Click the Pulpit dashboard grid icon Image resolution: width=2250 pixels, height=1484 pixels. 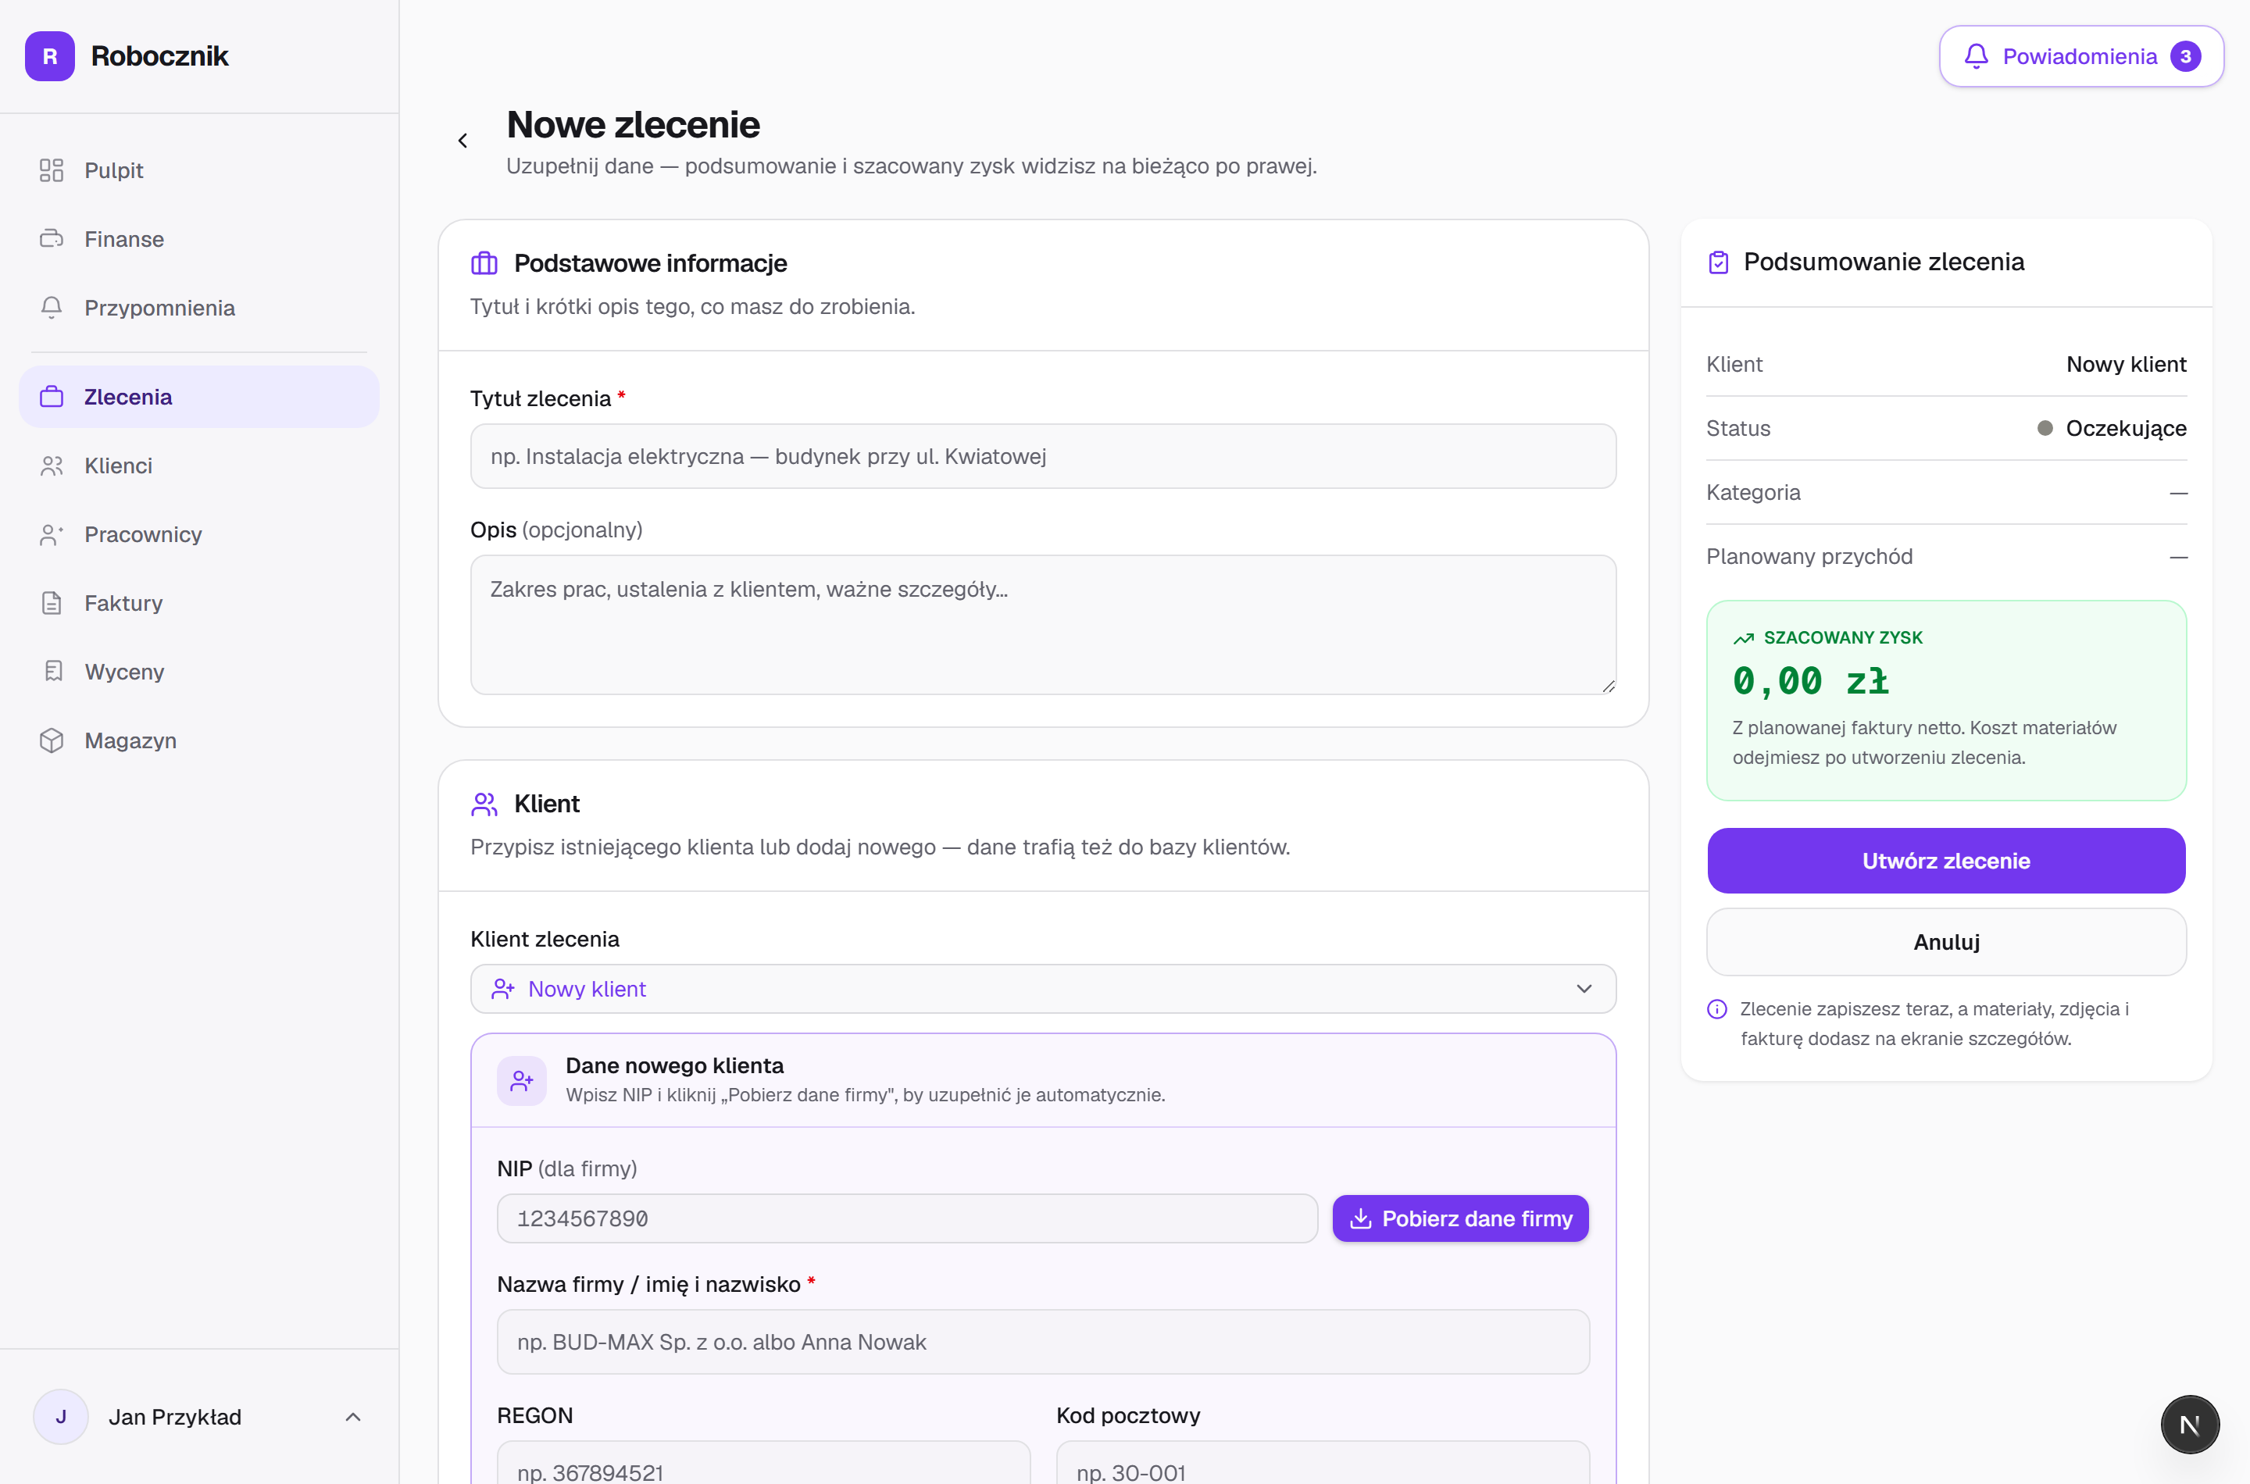[51, 170]
